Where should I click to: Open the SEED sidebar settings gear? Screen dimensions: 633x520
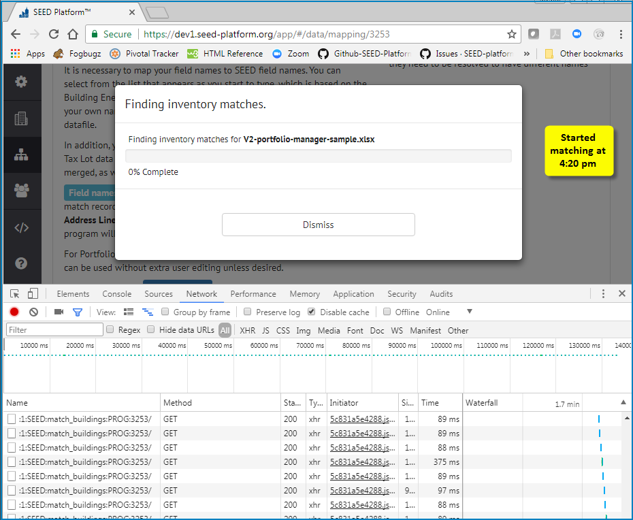coord(21,82)
